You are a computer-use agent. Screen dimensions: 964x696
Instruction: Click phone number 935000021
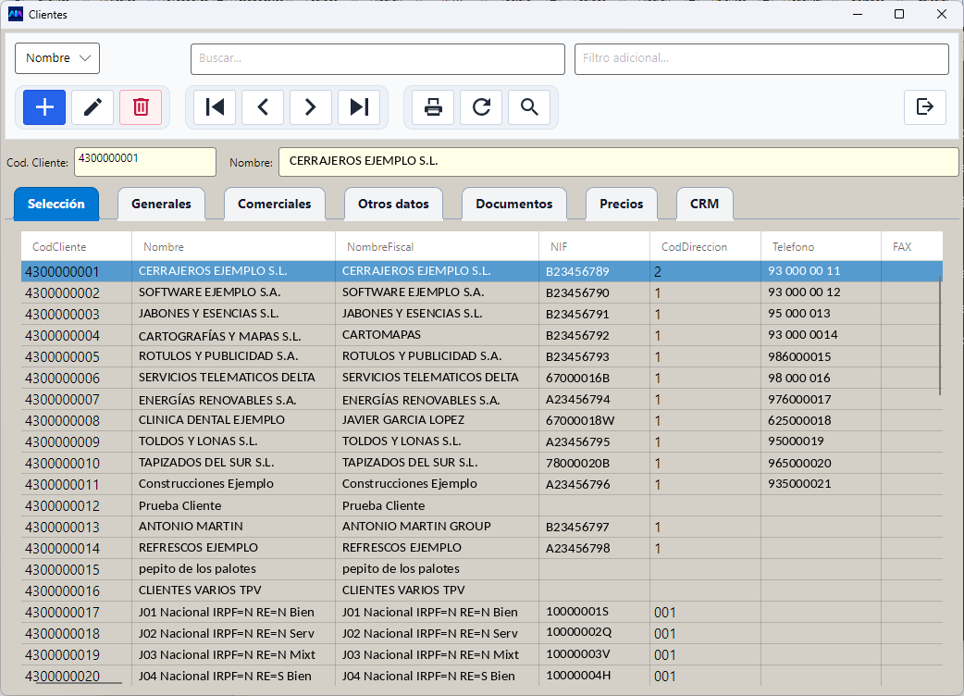pos(799,484)
